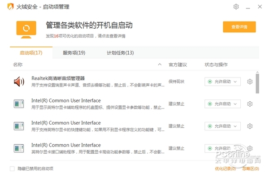Click 名称 column header

pyautogui.click(x=18, y=65)
